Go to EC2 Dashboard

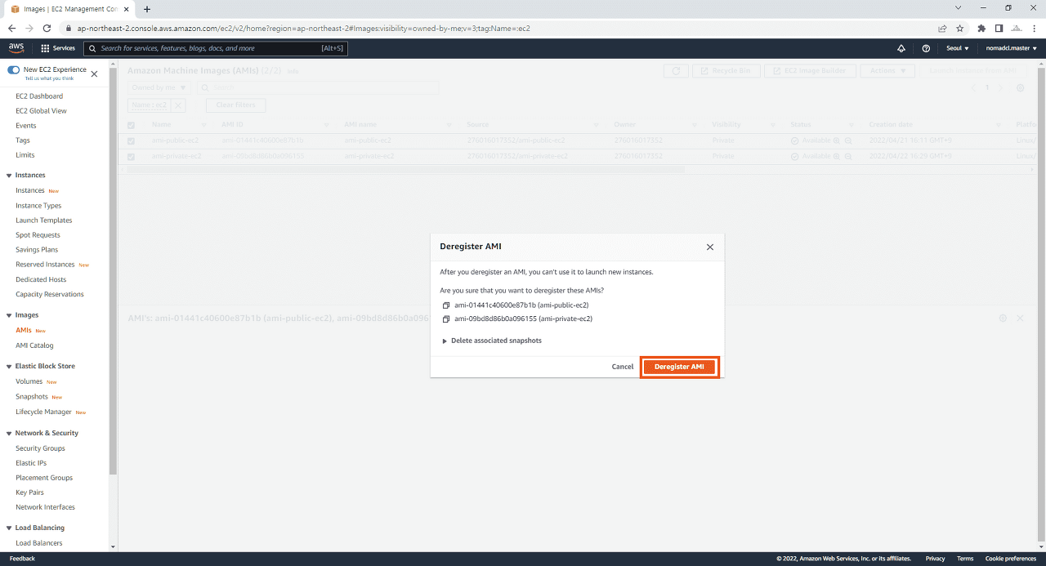tap(39, 96)
